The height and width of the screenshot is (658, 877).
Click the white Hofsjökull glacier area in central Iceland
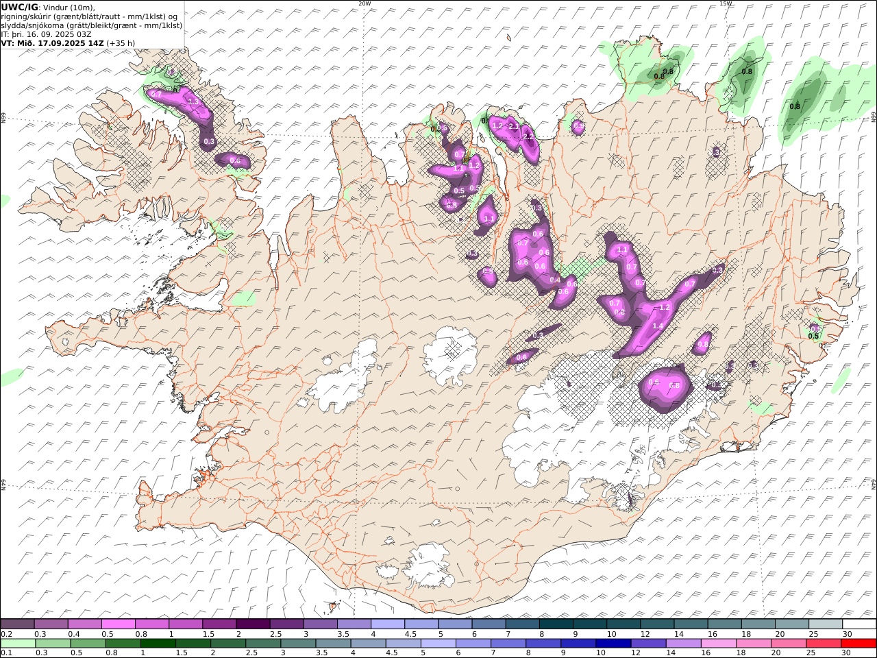coord(450,353)
